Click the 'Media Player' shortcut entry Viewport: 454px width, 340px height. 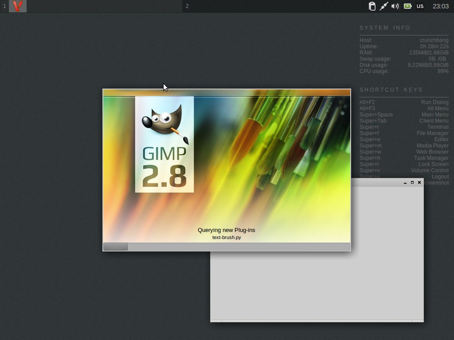point(433,146)
